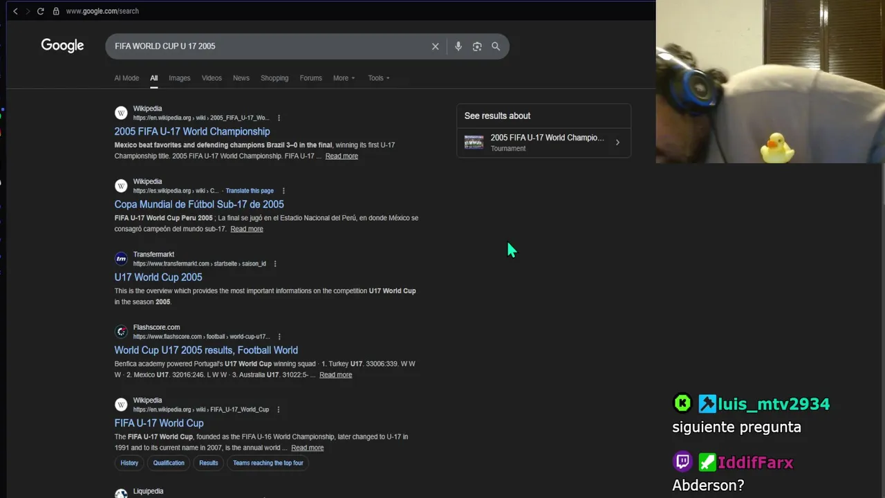Click the Google logo
The image size is (885, 498).
[62, 46]
